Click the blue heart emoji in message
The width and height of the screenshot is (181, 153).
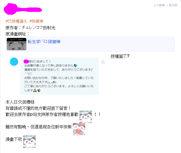pos(75,66)
